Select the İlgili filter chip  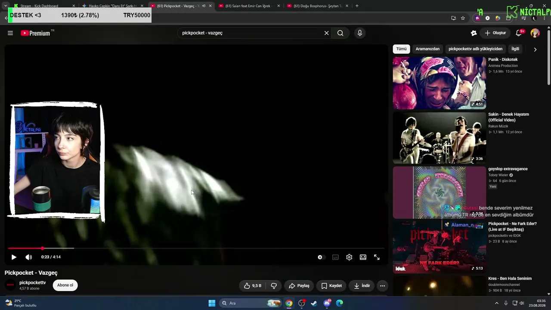(515, 49)
